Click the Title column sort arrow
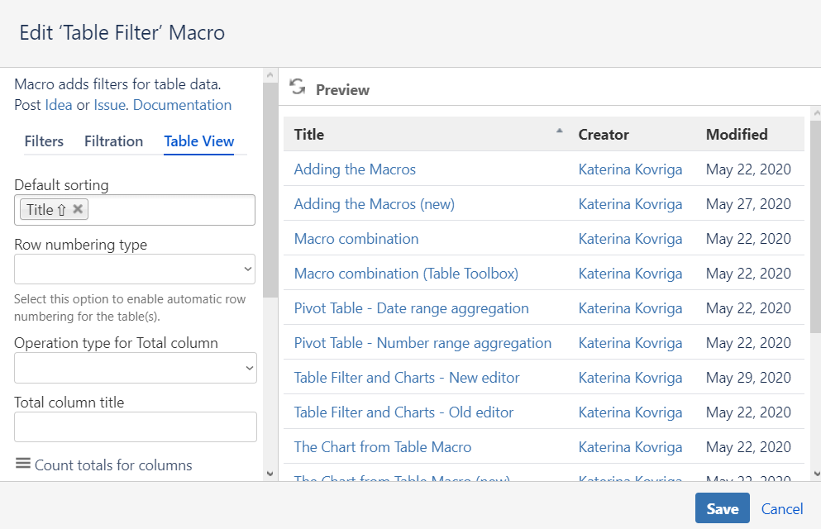Screen dimensions: 821x529 [559, 131]
